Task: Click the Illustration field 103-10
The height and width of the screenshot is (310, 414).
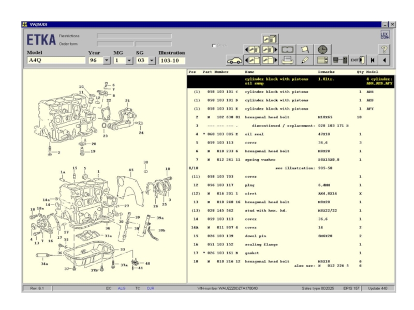Action: [x=172, y=60]
